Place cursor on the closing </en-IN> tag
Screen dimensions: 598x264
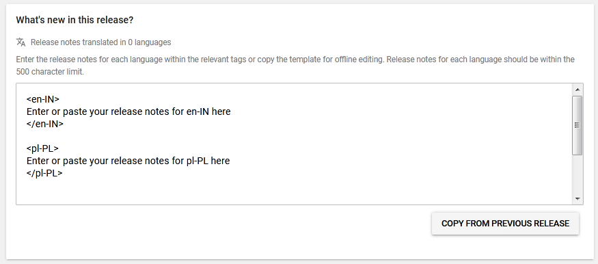45,124
